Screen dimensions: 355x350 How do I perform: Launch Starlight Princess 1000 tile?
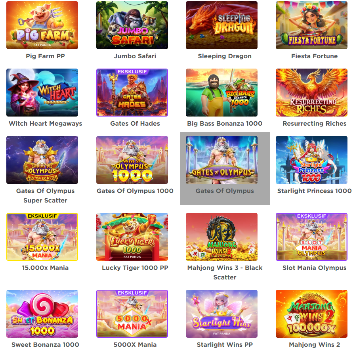pos(311,160)
